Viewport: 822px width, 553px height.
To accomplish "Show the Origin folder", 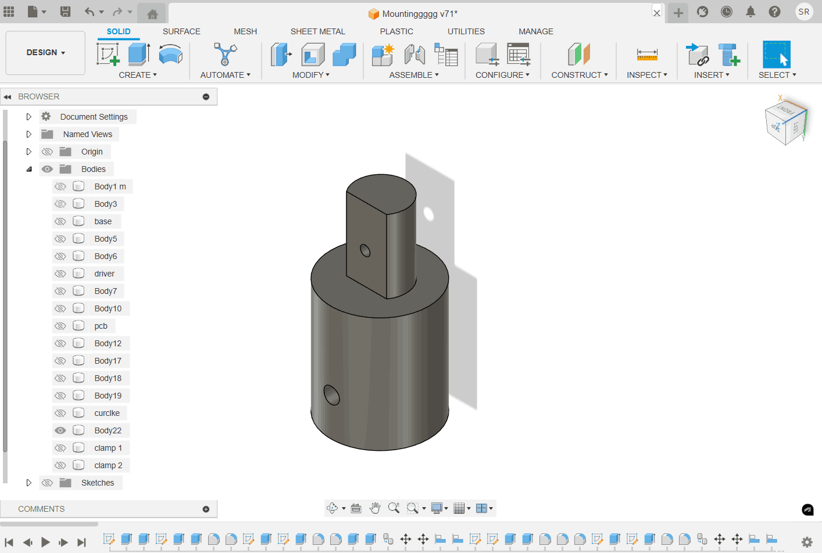I will click(x=47, y=152).
